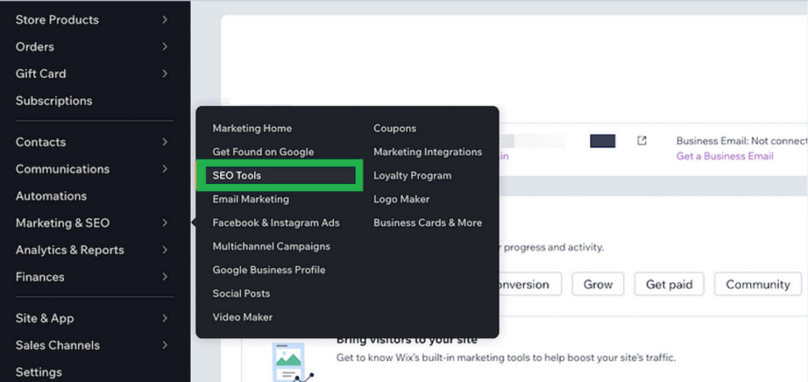The height and width of the screenshot is (382, 808).
Task: Click the Get paid button
Action: click(x=669, y=284)
